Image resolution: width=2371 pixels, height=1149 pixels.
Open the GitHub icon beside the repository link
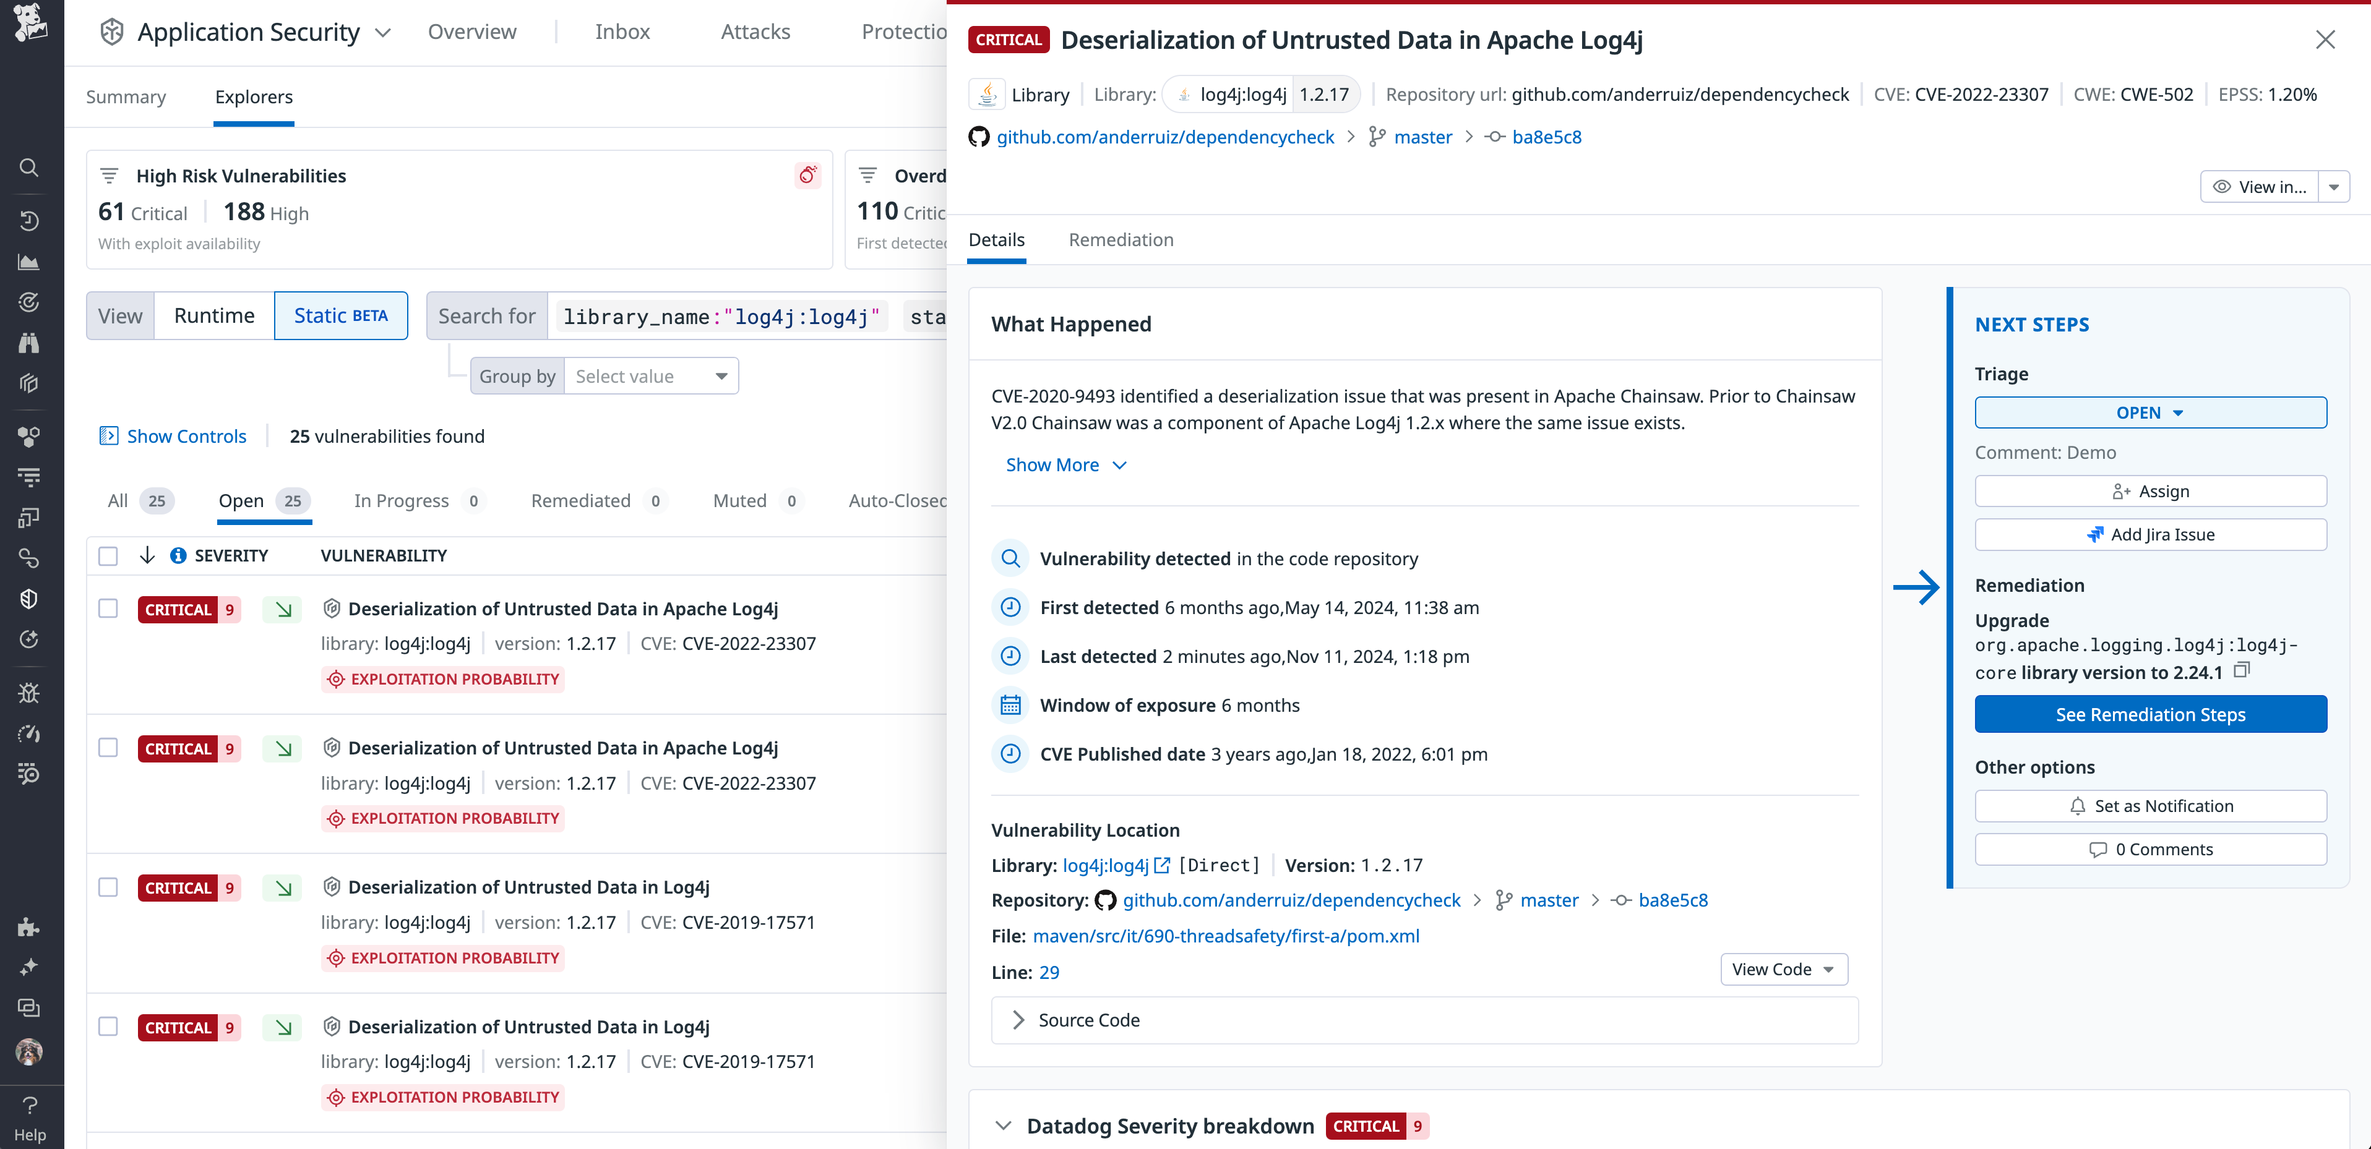(979, 136)
